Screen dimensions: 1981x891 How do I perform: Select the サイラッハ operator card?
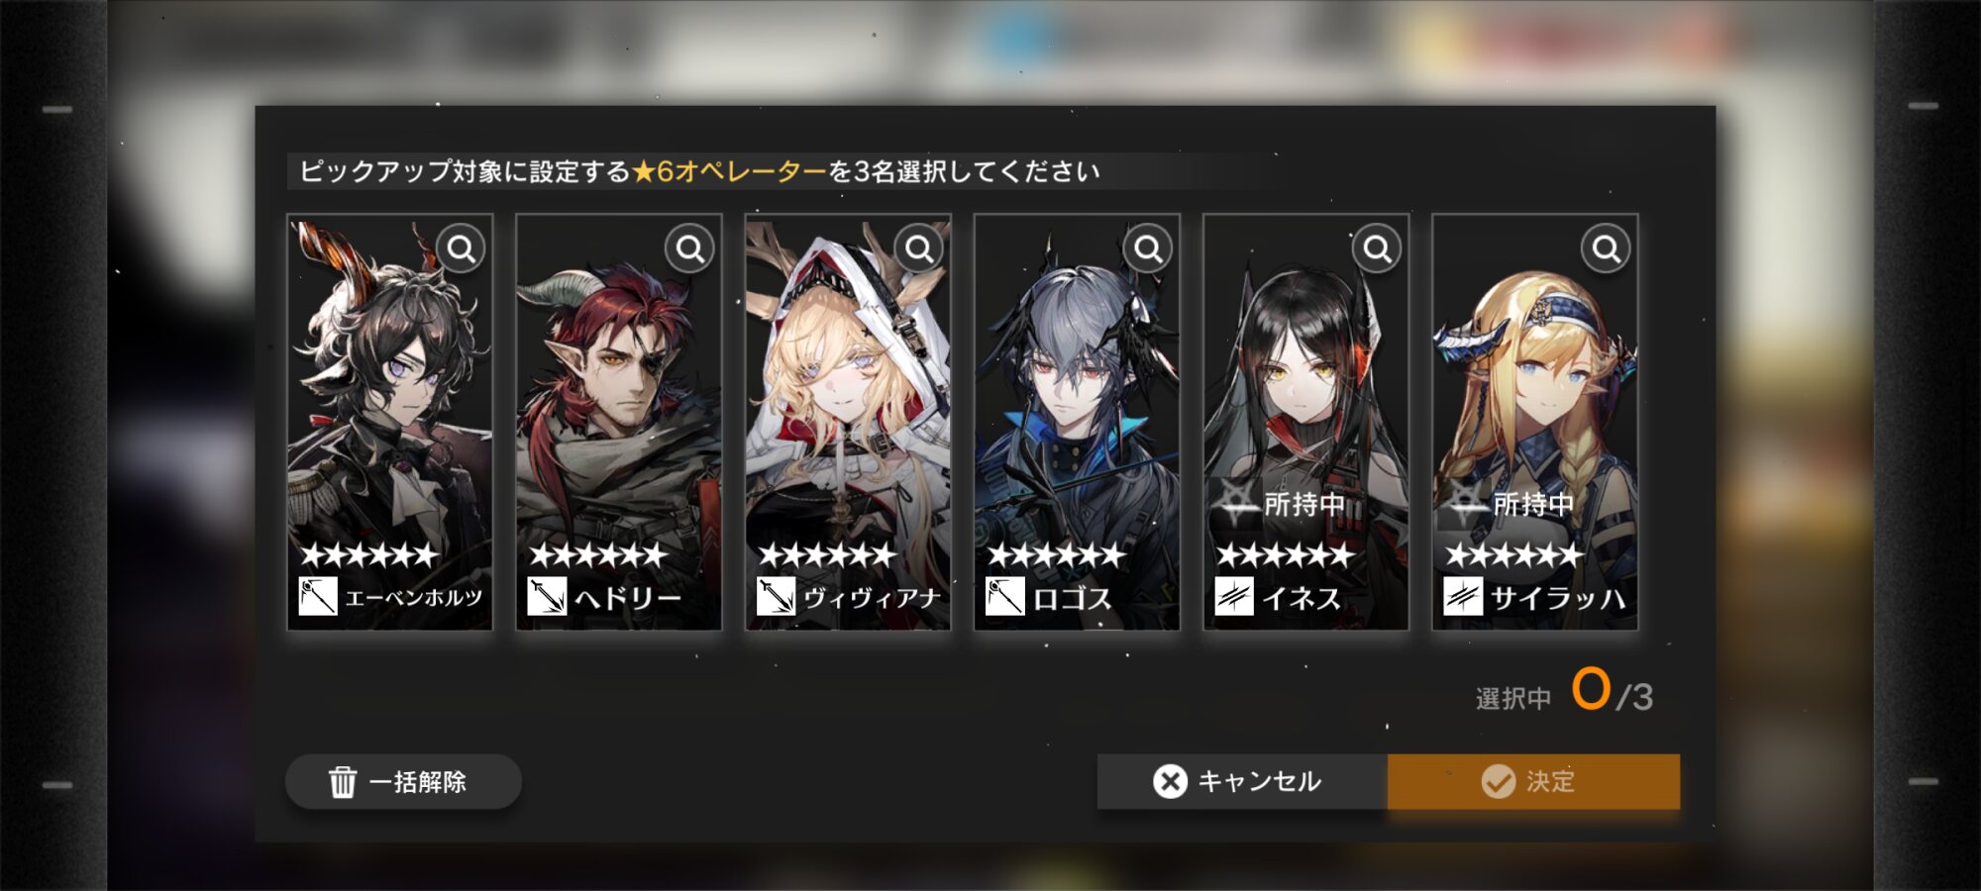point(1534,422)
